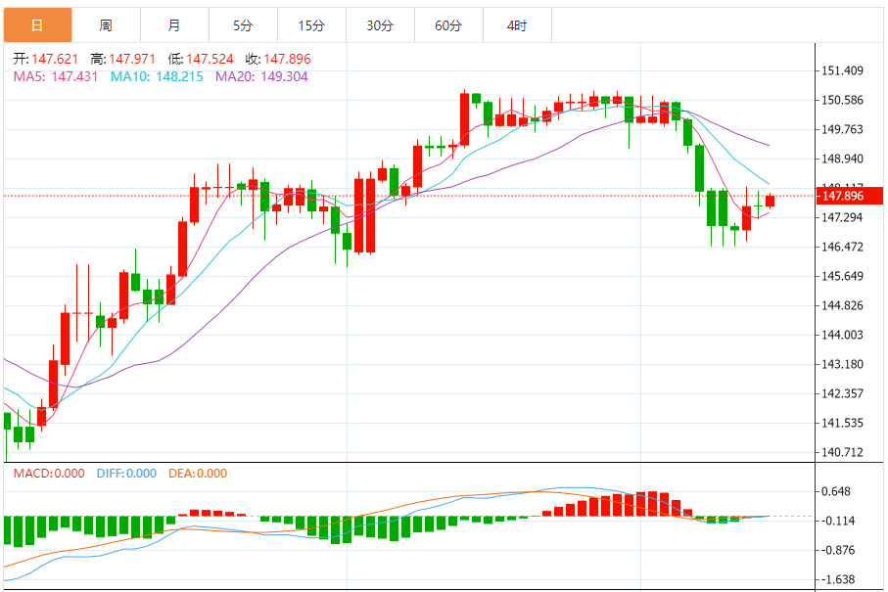Click the -0.114 MACD axis label

(838, 522)
